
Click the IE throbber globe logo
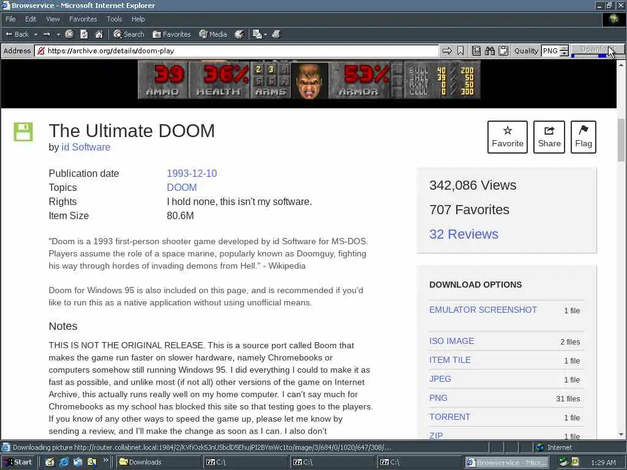tap(614, 19)
